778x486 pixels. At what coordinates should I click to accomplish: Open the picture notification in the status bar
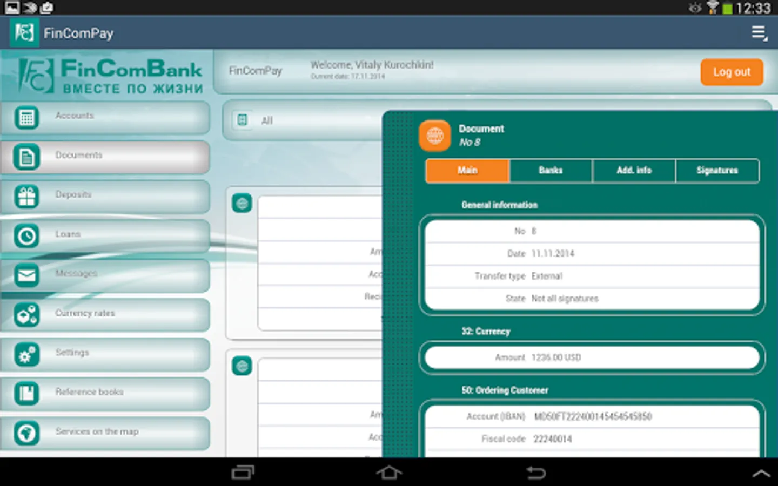[12, 7]
